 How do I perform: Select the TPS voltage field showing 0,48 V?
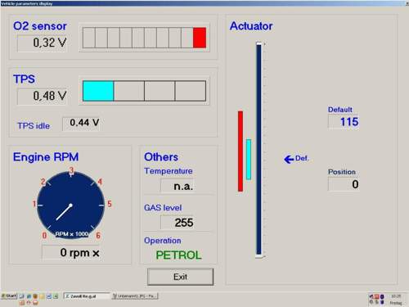point(43,96)
